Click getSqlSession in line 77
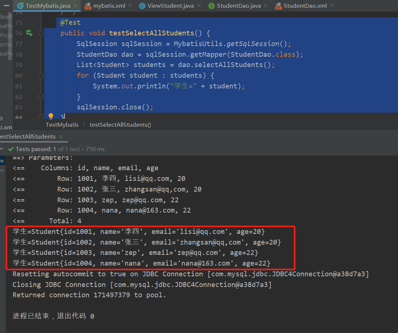This screenshot has height=333, width=398. pyautogui.click(x=253, y=44)
